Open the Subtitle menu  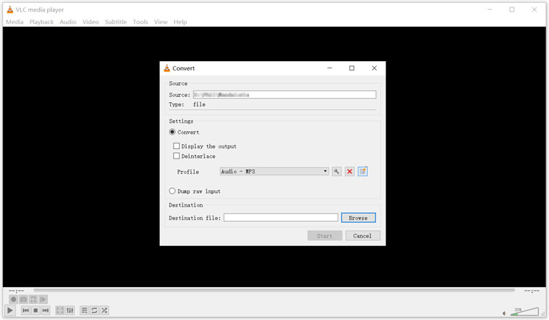116,22
